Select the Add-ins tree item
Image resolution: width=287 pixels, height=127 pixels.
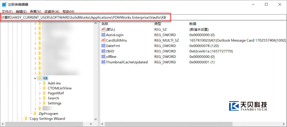click(54, 83)
